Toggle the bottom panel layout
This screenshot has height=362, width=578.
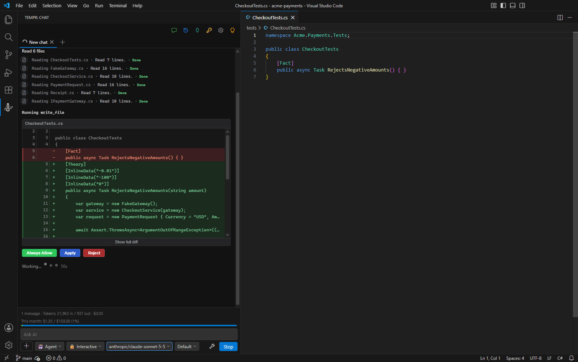coord(513,5)
